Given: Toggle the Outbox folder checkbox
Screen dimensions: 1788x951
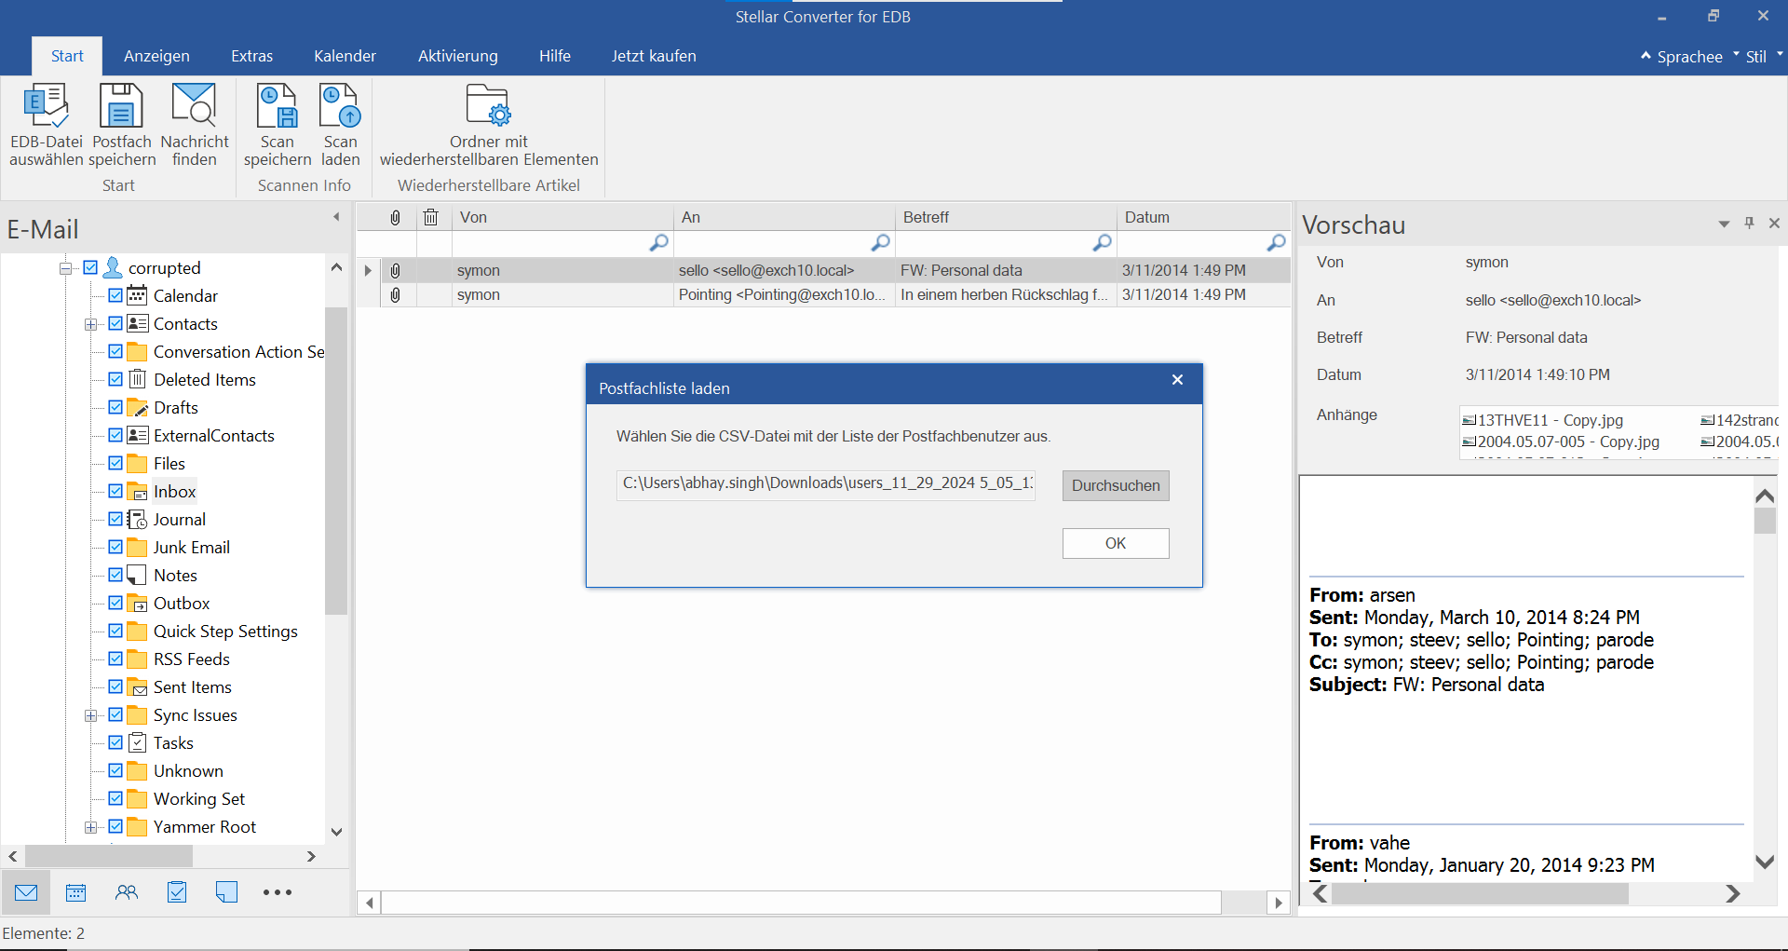Looking at the screenshot, I should tap(115, 603).
